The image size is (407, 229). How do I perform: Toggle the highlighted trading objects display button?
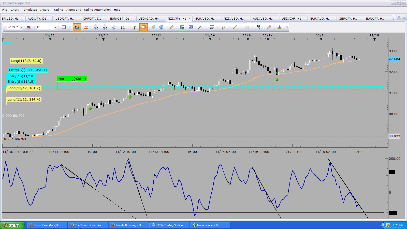pyautogui.click(x=143, y=27)
